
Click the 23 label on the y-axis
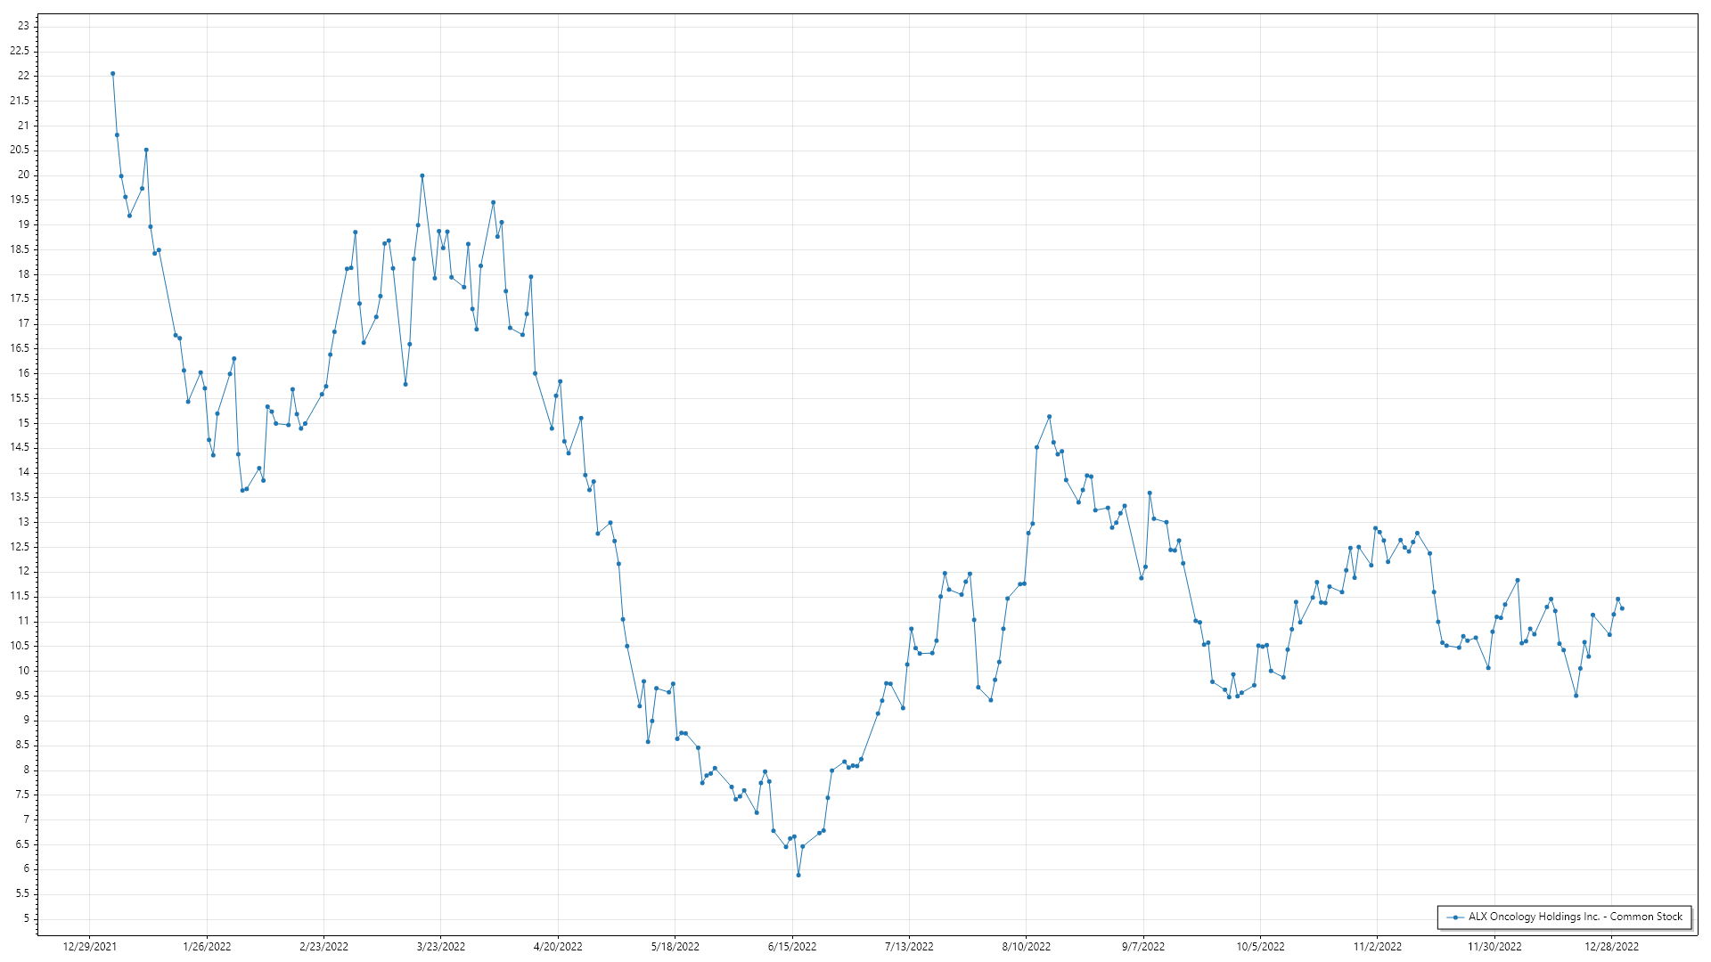click(x=23, y=26)
